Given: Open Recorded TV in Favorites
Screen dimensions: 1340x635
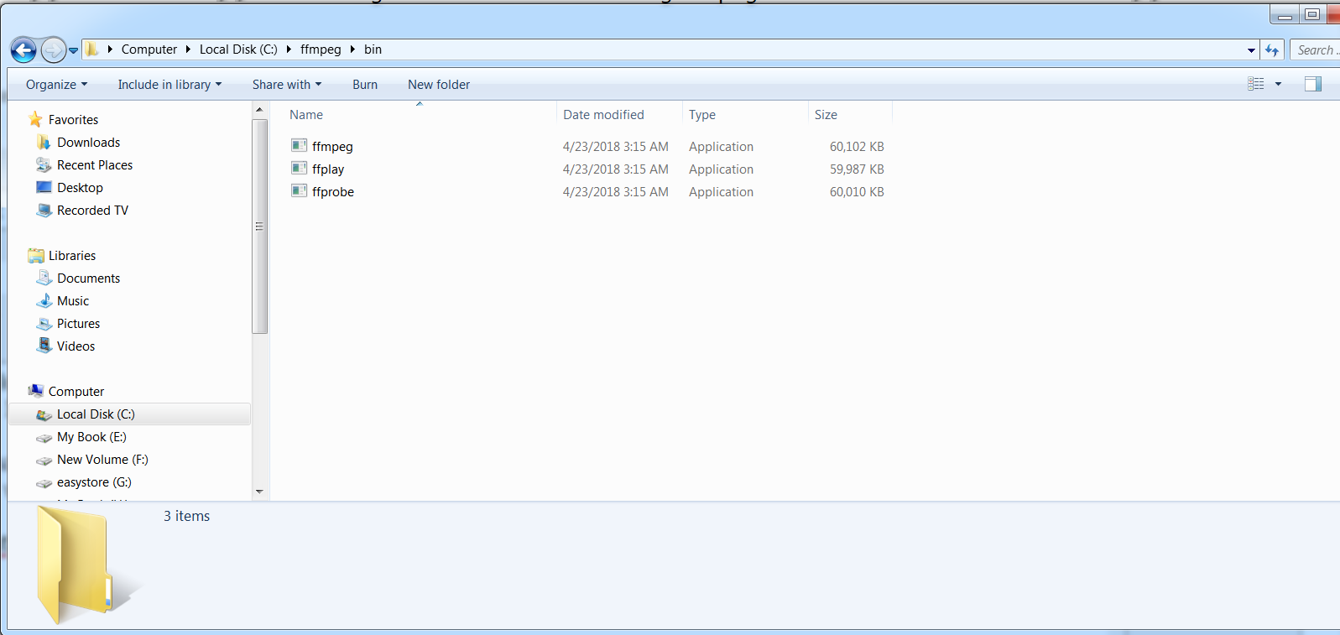Looking at the screenshot, I should pyautogui.click(x=92, y=211).
